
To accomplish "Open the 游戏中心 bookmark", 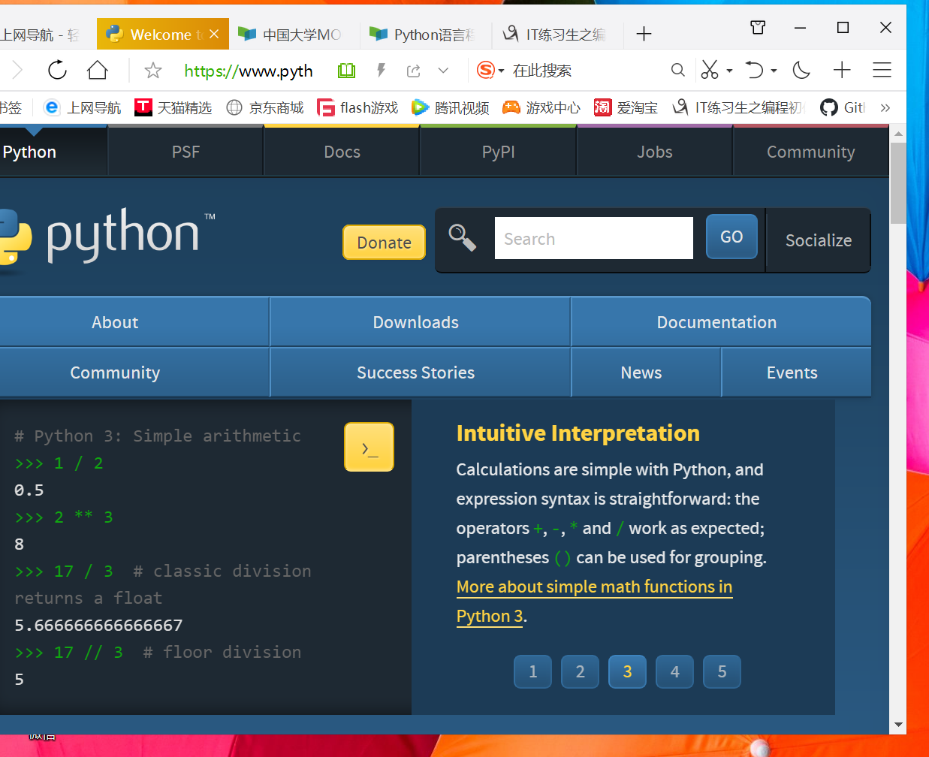I will [541, 107].
